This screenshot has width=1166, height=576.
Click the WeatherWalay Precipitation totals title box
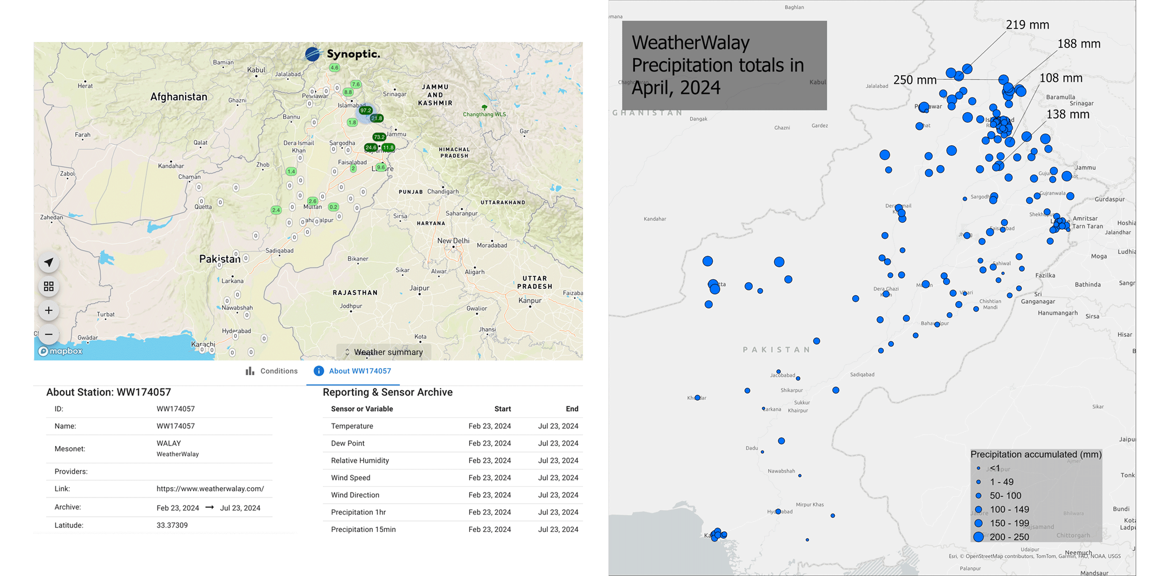[x=724, y=65]
